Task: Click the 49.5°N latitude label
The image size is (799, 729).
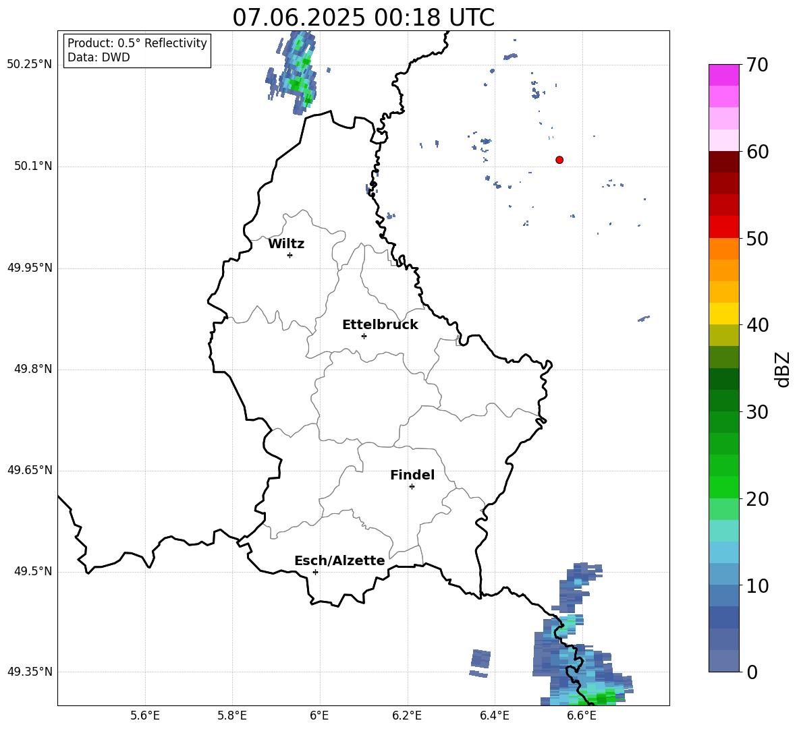Action: click(33, 571)
